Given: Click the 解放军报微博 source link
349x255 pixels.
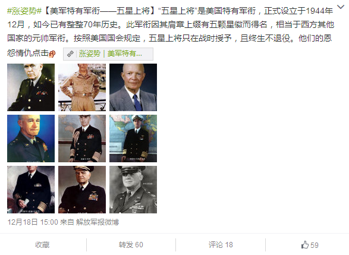Looking at the screenshot, I should click(x=98, y=222).
